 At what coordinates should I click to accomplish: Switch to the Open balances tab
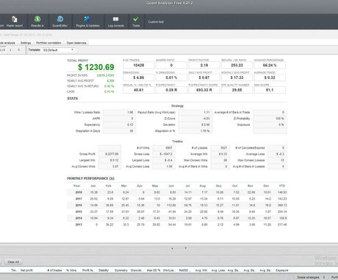pos(76,43)
